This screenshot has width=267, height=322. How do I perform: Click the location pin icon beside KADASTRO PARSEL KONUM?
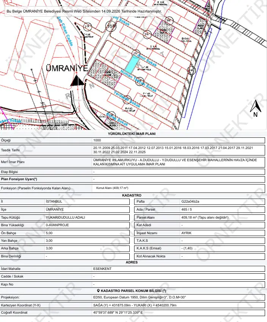[98, 291]
